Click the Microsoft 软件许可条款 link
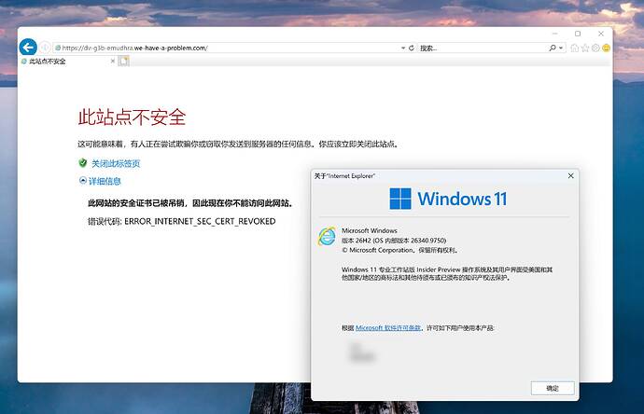 [x=388, y=328]
